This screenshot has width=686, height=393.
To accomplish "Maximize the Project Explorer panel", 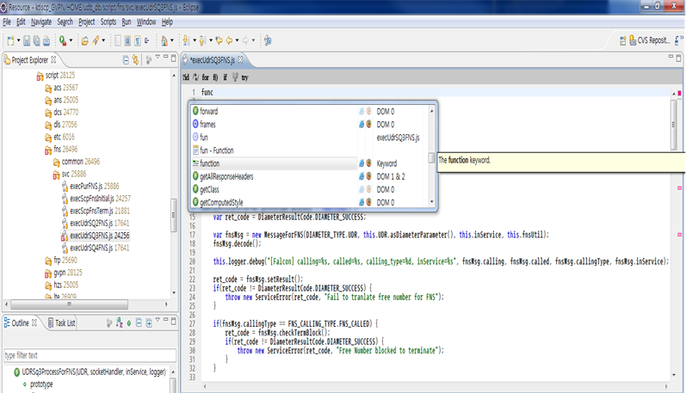I will point(173,58).
